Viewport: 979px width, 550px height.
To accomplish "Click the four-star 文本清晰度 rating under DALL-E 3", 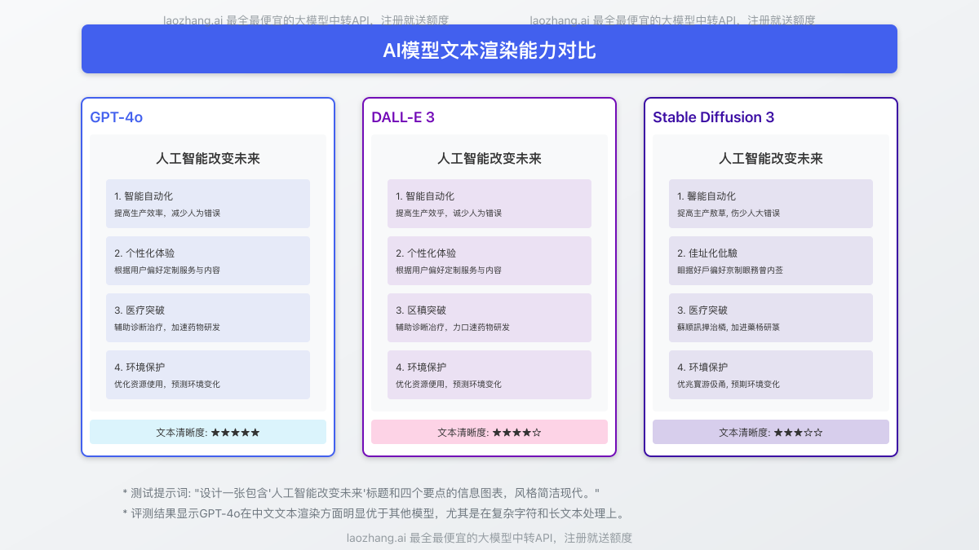I will (x=489, y=432).
